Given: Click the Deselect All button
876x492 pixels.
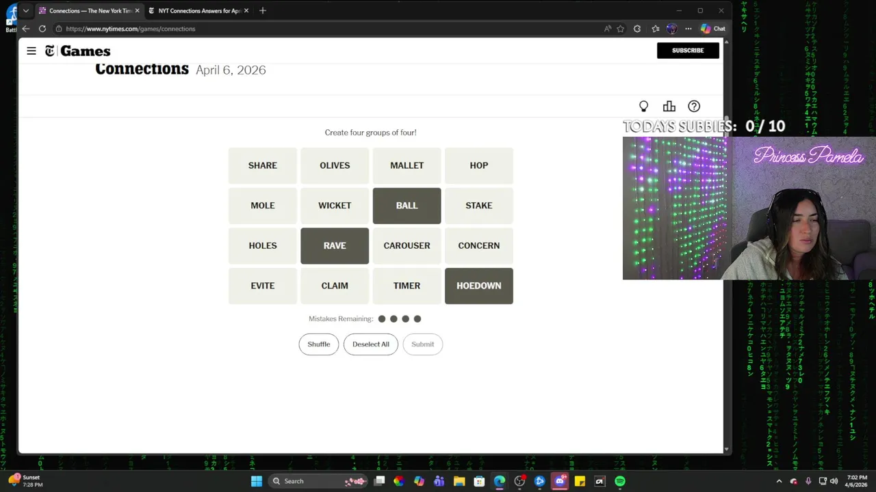Looking at the screenshot, I should tap(371, 344).
